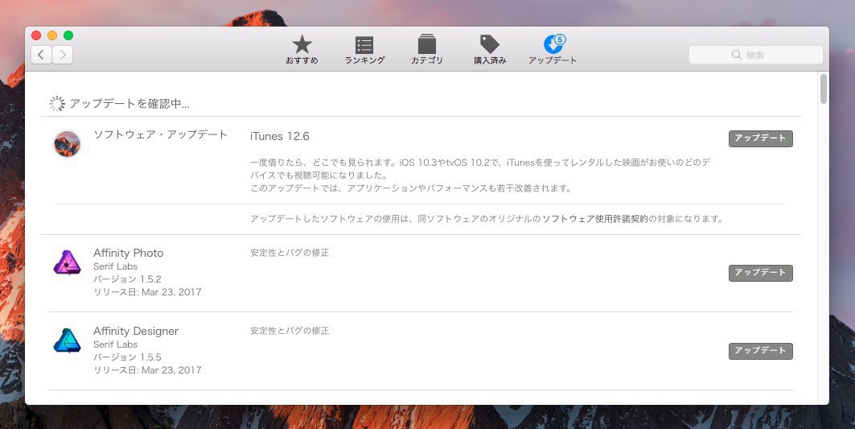Switch to the おすすめ tab label

point(302,60)
